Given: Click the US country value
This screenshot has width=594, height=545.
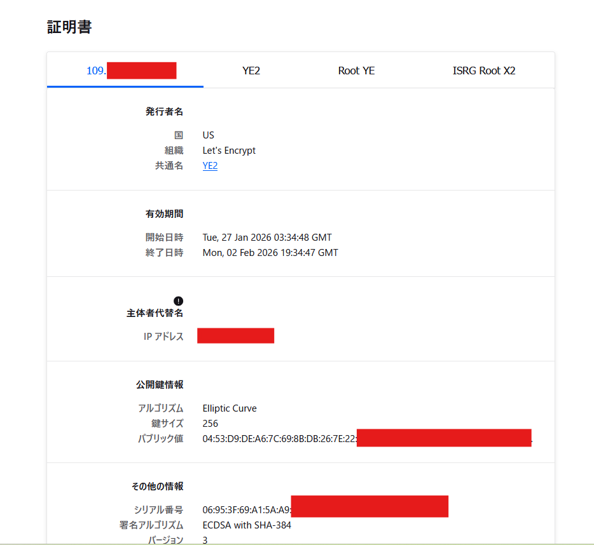Looking at the screenshot, I should 209,135.
